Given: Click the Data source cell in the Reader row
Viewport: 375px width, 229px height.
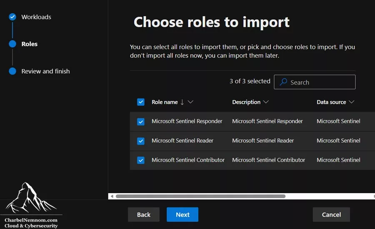Looking at the screenshot, I should tap(338, 141).
